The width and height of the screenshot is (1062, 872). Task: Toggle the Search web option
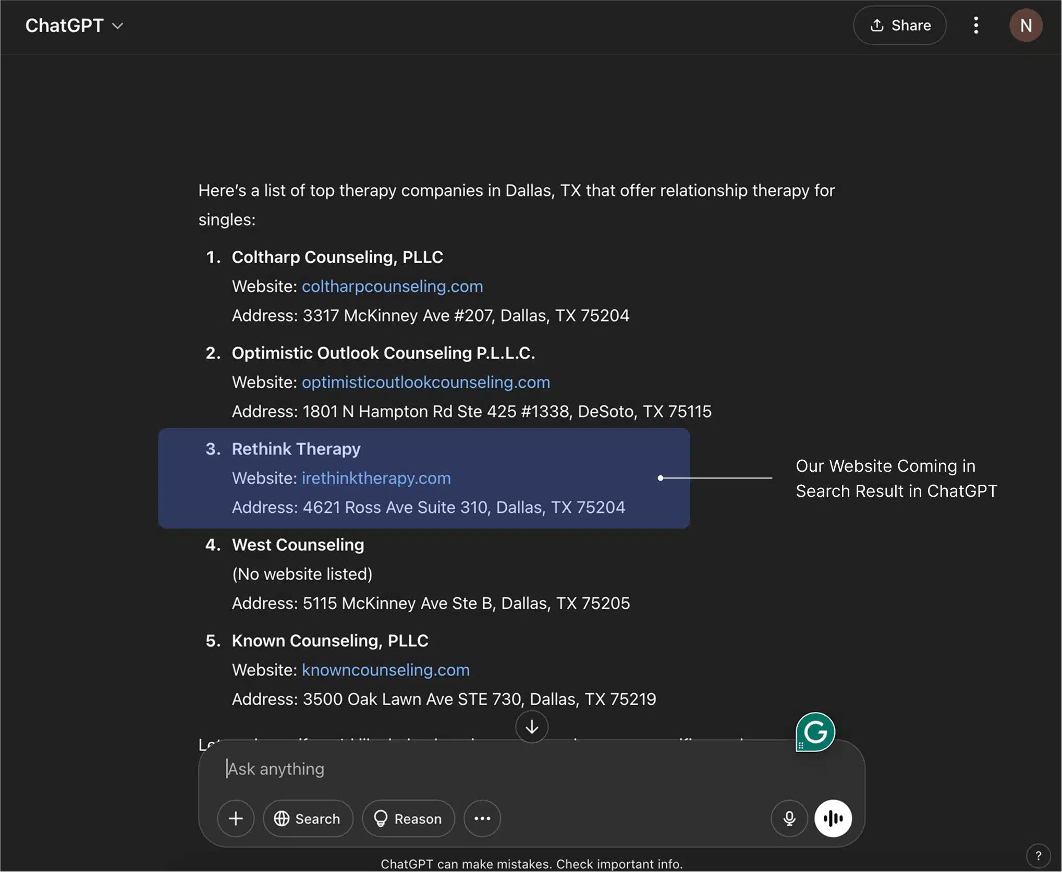[x=308, y=818]
